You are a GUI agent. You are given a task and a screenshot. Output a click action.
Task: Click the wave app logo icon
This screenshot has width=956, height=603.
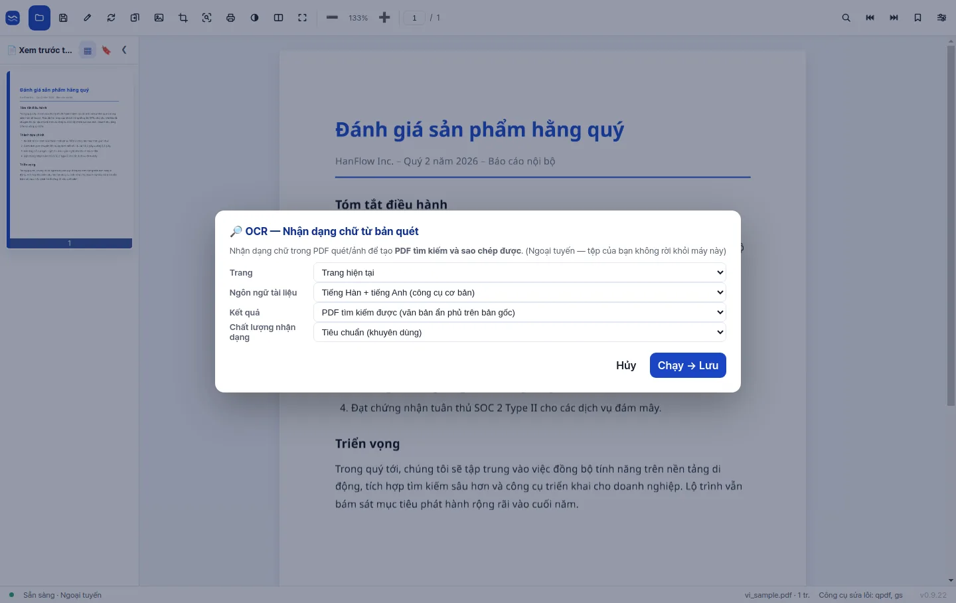[x=13, y=18]
